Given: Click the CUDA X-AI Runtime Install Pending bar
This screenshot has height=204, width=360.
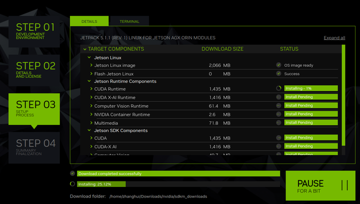Looking at the screenshot, I should 311,97.
